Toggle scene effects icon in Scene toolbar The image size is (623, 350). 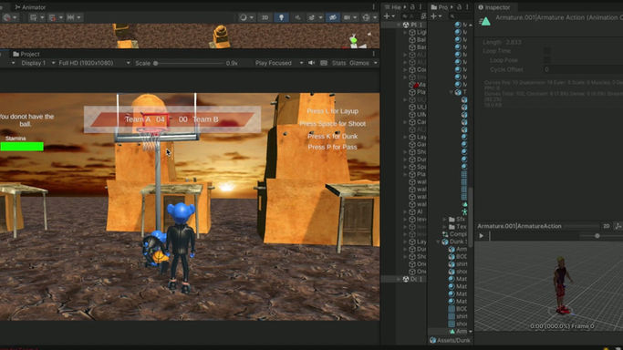[x=312, y=17]
